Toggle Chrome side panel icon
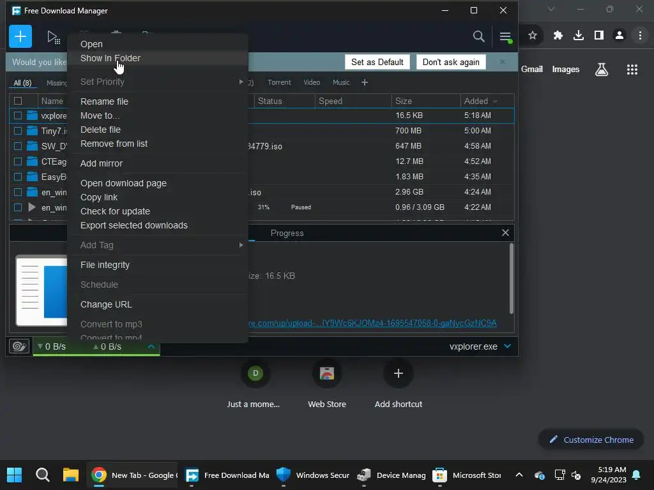Image resolution: width=654 pixels, height=490 pixels. [x=599, y=36]
